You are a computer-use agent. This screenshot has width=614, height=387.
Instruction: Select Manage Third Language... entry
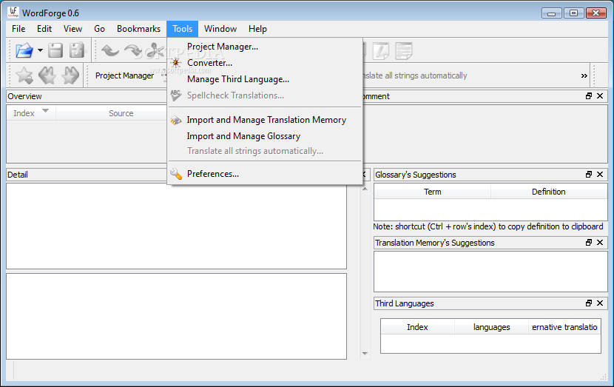pyautogui.click(x=265, y=79)
